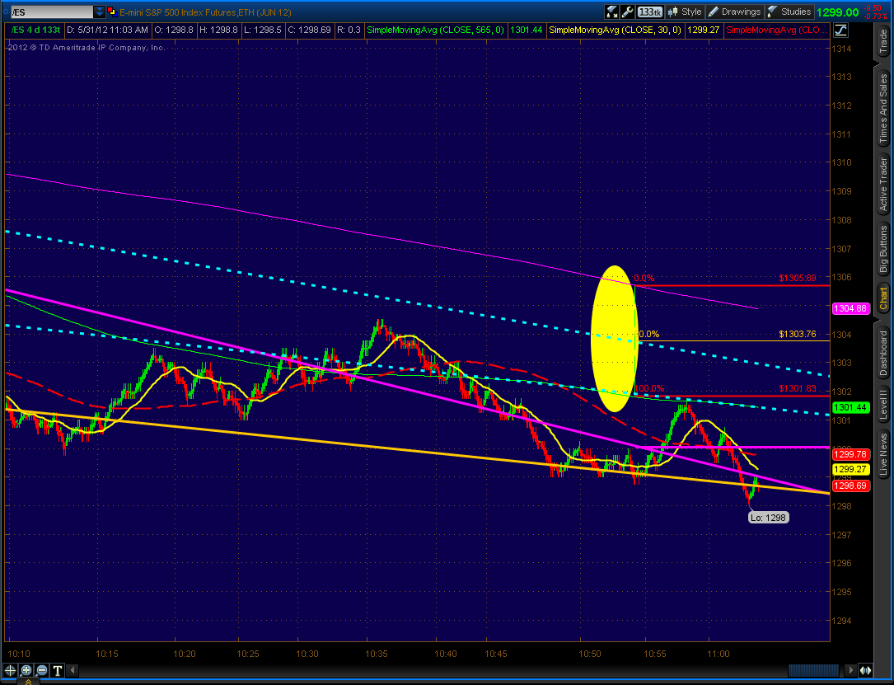
Task: Click the expansion area arrows icon bottom right
Action: click(865, 670)
